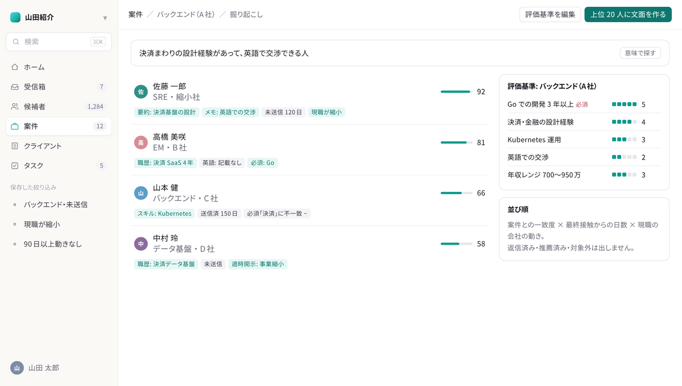This screenshot has width=682, height=386.
Task: Click the 要約: 決済基盤の設計 tag
Action: (x=166, y=112)
